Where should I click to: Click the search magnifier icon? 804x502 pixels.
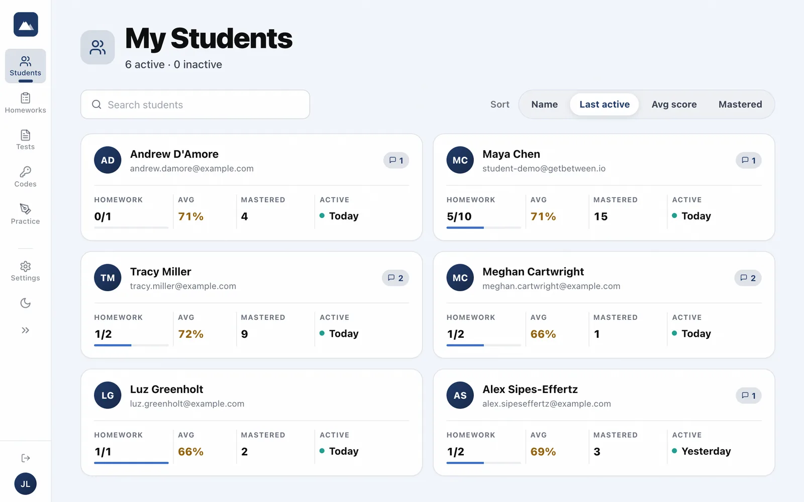pos(96,104)
